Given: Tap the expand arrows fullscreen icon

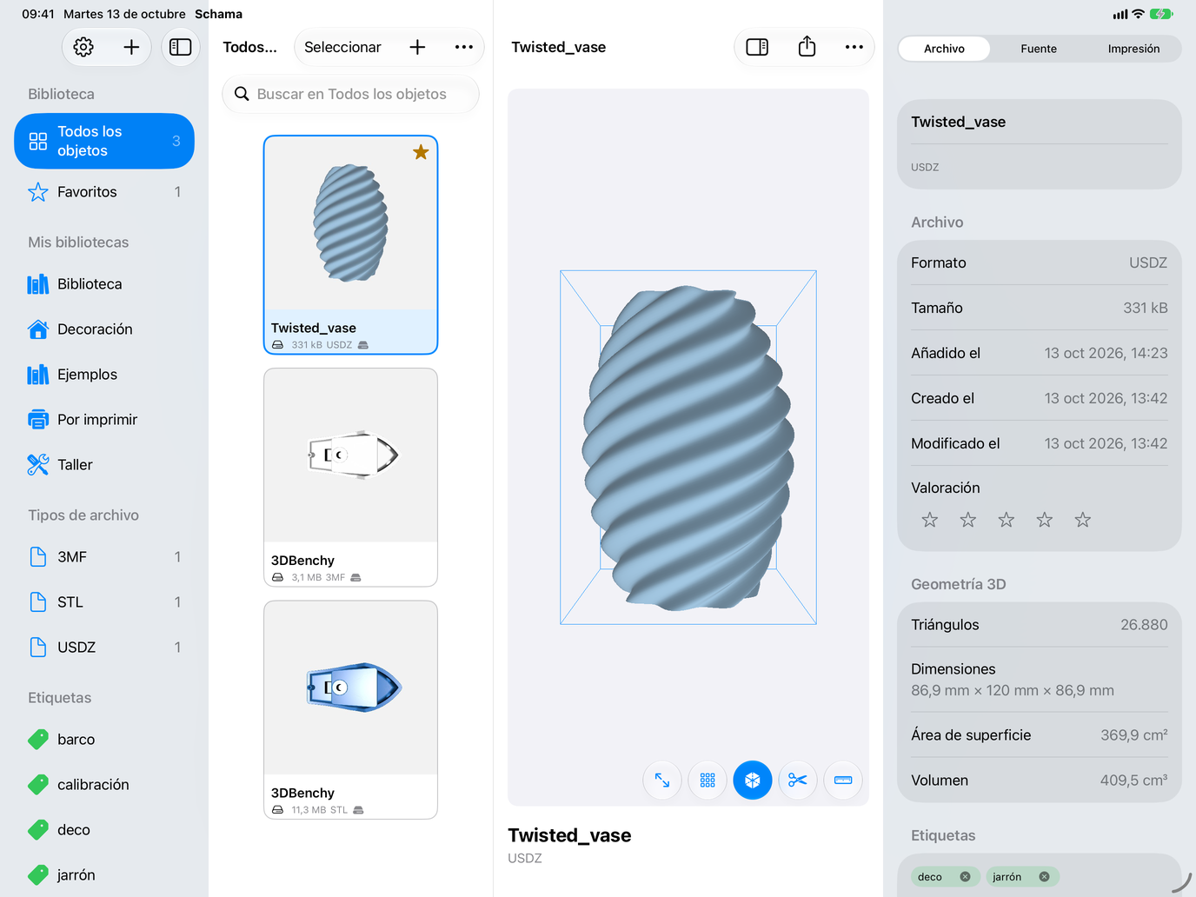Looking at the screenshot, I should click(662, 781).
